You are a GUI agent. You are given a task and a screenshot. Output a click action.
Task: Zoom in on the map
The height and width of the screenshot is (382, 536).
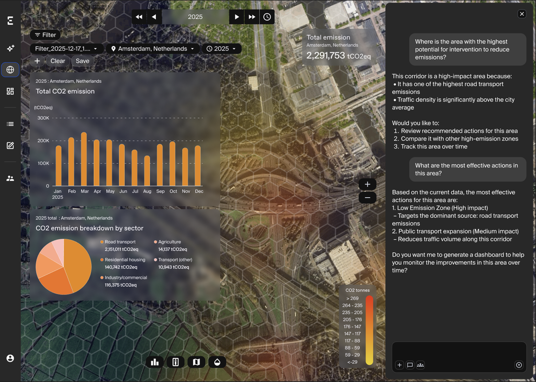367,185
